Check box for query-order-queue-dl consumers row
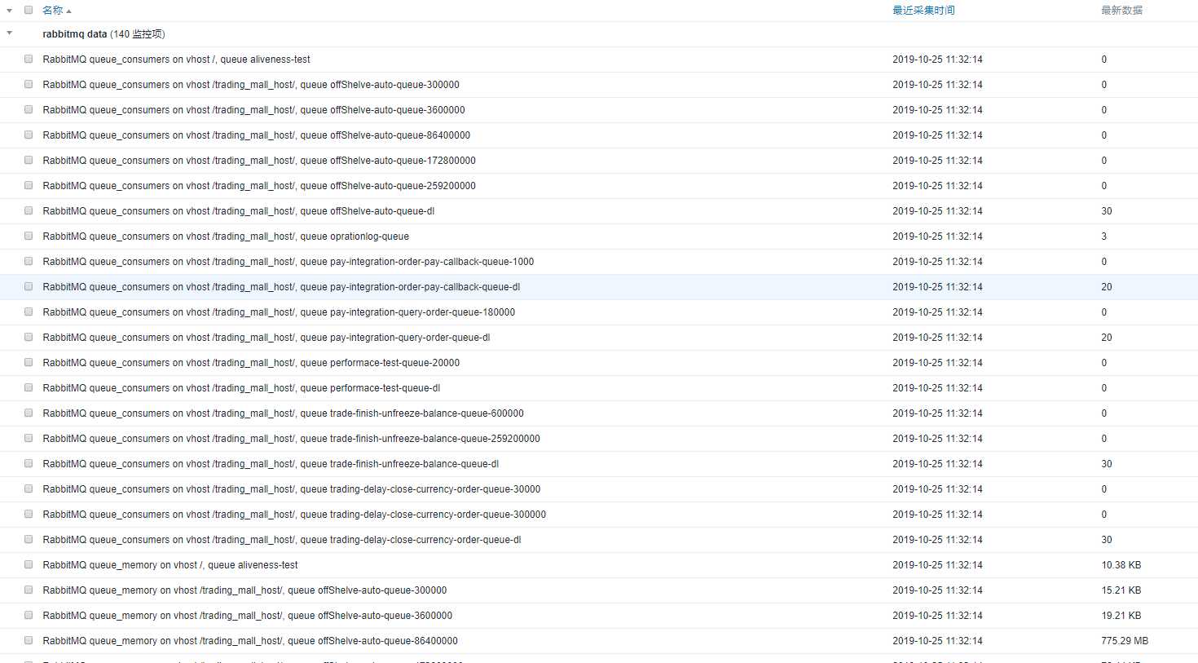Viewport: 1198px width, 663px height. coord(29,337)
